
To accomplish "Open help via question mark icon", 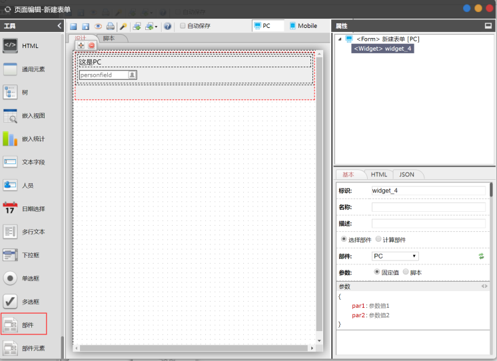I will pyautogui.click(x=168, y=26).
